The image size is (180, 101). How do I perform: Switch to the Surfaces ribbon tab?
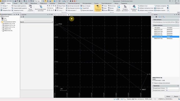click(43, 3)
